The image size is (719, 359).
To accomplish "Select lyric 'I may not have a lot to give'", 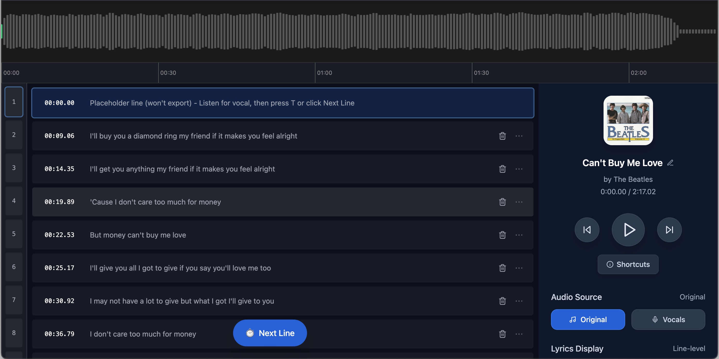I will (182, 301).
